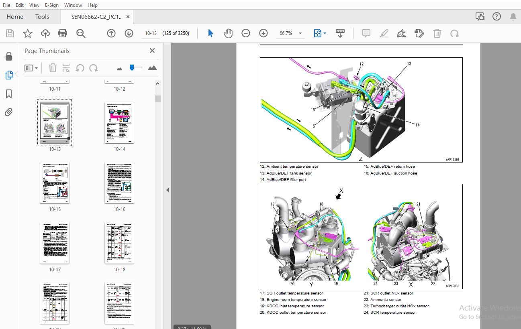Screen dimensions: 521x329
Task: Collapse the left navigation pane arrow
Action: [x=168, y=190]
